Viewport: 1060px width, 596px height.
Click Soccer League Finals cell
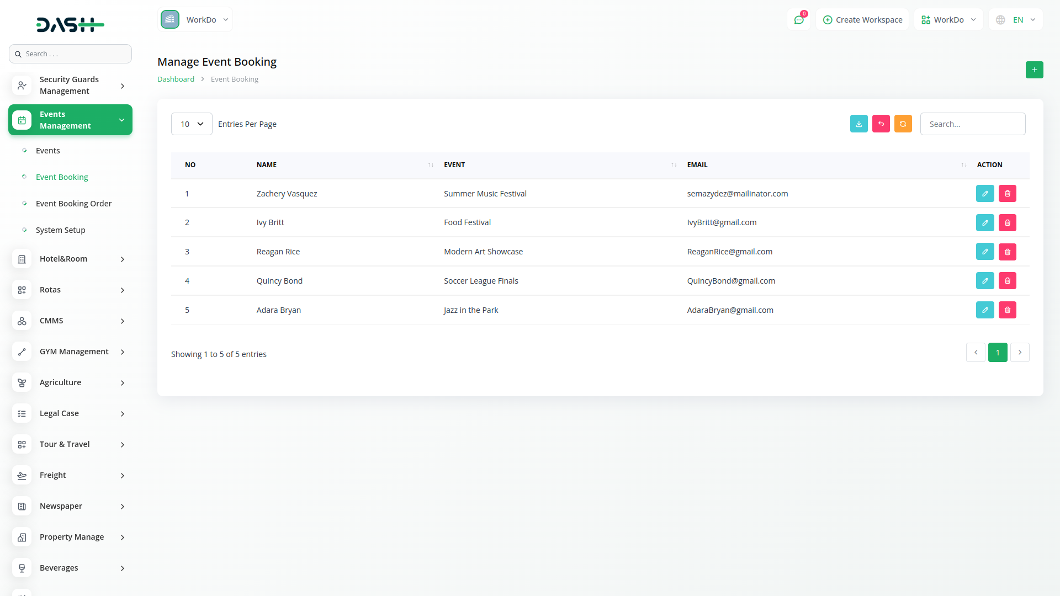coord(481,281)
